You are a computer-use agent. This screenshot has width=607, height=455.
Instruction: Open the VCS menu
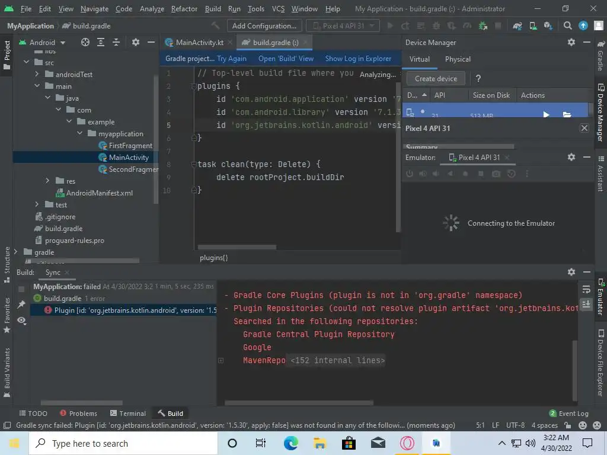click(x=278, y=8)
